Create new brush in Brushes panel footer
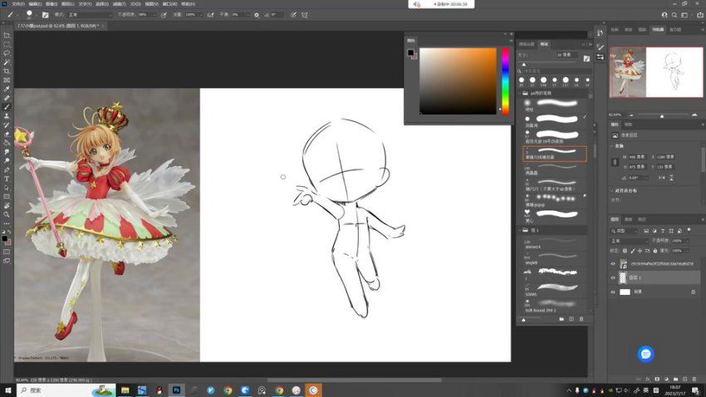The width and height of the screenshot is (706, 397). tap(571, 319)
